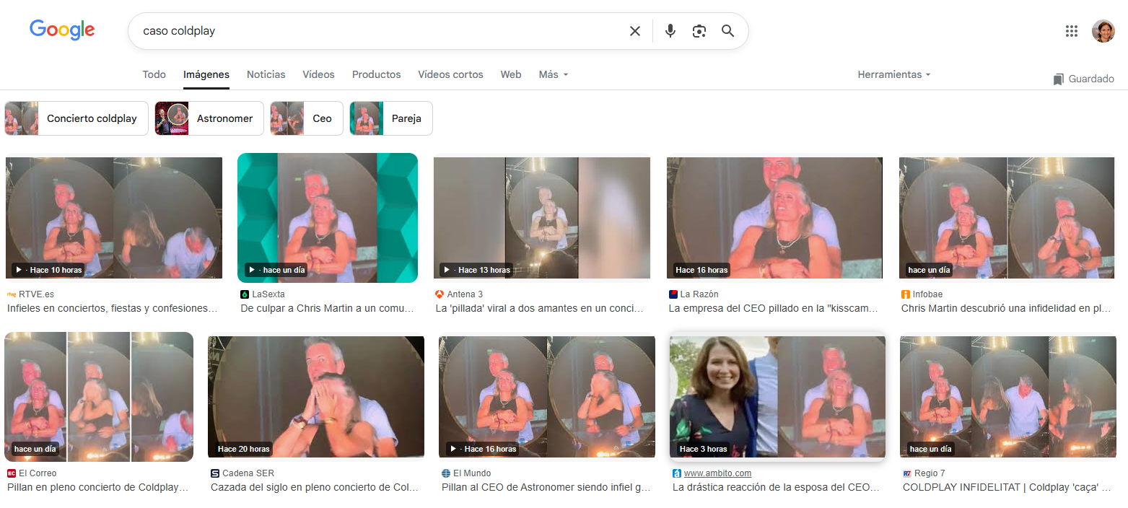Image resolution: width=1128 pixels, height=508 pixels.
Task: Open headline 'La 'pillada' viral a dos amantes'
Action: pos(540,308)
